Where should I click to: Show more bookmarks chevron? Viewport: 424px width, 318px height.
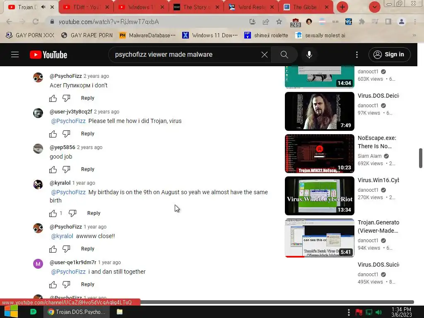[x=414, y=36]
